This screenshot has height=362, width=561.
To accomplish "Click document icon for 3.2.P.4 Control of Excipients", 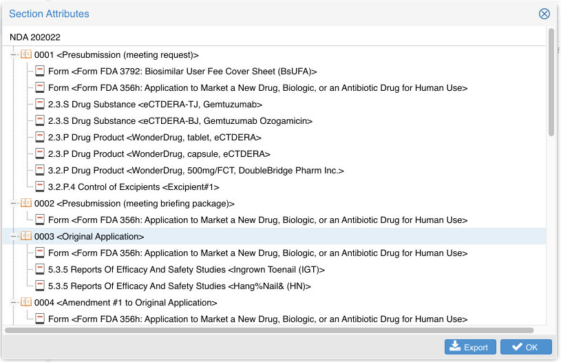I will [40, 187].
